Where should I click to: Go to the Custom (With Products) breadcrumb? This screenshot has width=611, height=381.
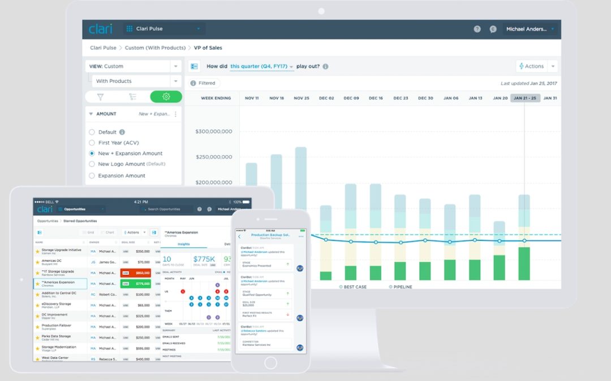(x=155, y=48)
